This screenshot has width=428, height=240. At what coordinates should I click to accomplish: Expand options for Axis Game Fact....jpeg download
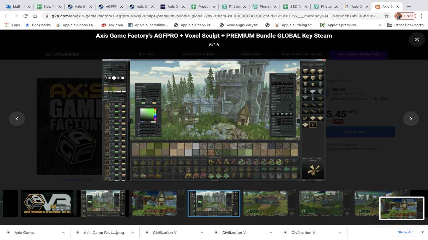pyautogui.click(x=132, y=232)
